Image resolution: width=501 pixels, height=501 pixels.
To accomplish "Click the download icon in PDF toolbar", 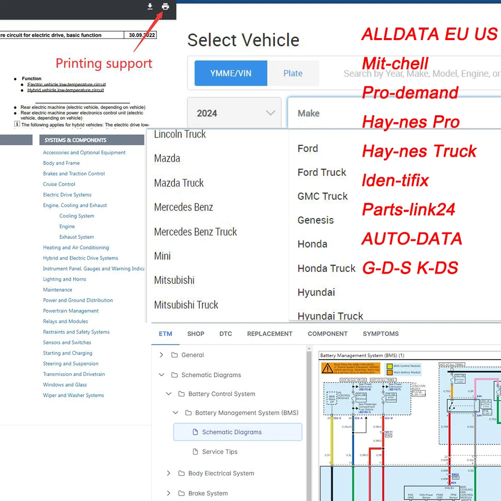I will 150,7.
